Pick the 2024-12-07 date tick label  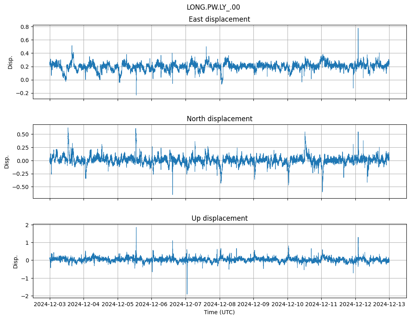pos(186,304)
